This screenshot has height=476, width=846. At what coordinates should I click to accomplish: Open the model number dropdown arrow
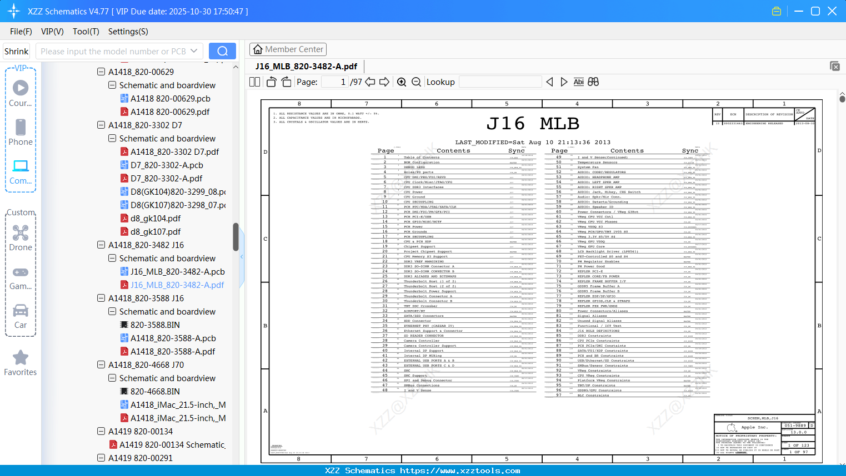point(194,51)
